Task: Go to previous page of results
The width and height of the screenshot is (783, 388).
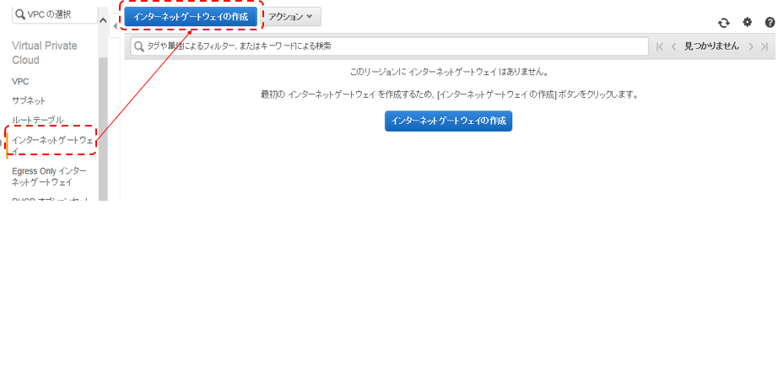Action: coord(673,46)
